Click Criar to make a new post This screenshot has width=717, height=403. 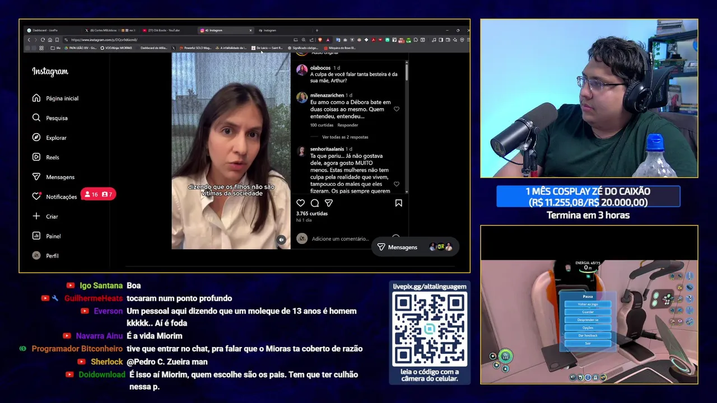pyautogui.click(x=45, y=216)
